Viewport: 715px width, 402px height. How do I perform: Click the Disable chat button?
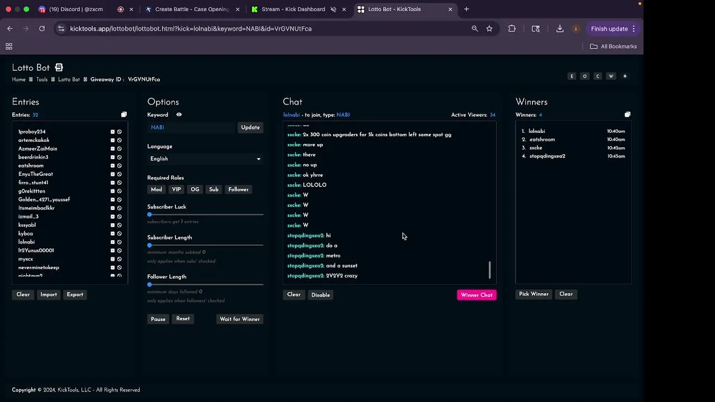coord(321,295)
